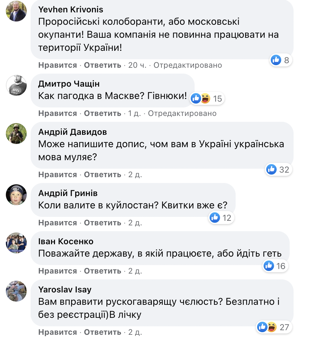
Task: Click the thumbs-up icon beside the number 15
Action: (196, 98)
